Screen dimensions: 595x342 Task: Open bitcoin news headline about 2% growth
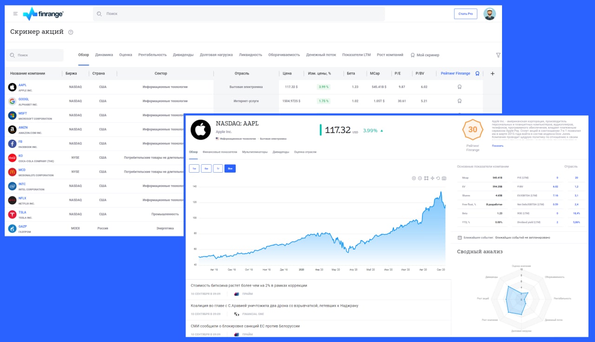coord(249,286)
